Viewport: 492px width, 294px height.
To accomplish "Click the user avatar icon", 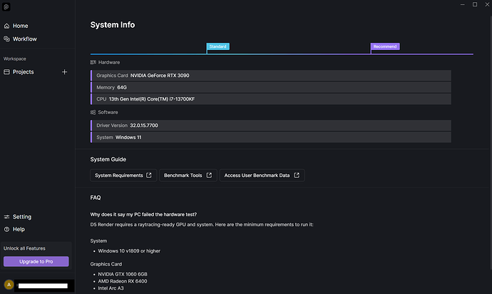I will [9, 285].
